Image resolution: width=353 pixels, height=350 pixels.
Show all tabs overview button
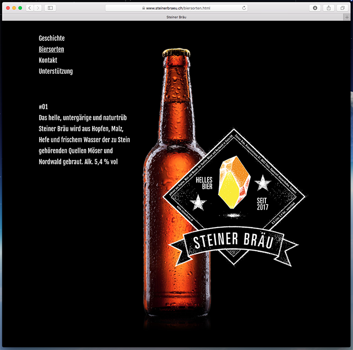point(343,8)
